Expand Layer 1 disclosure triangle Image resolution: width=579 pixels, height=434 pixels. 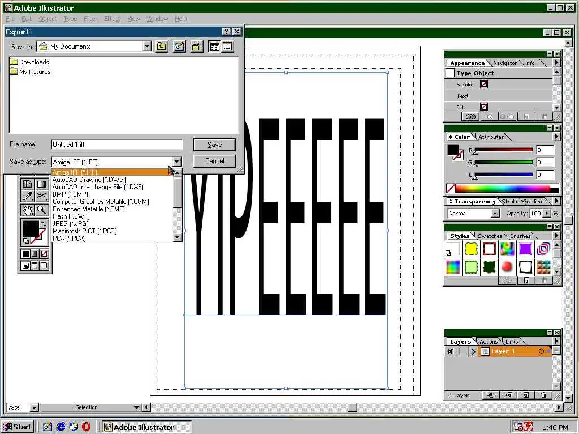(x=473, y=351)
